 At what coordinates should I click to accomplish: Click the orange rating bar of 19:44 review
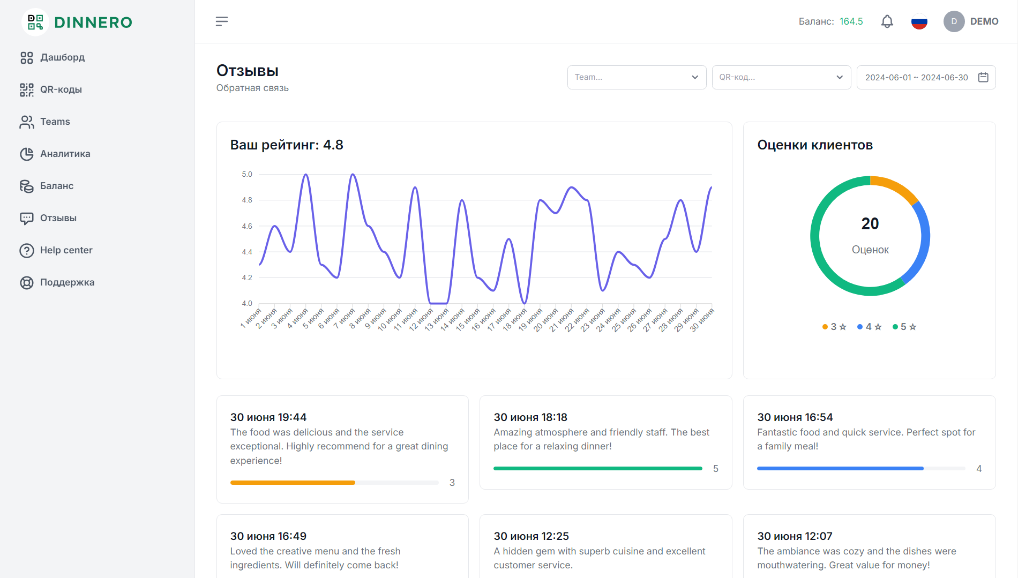(293, 483)
